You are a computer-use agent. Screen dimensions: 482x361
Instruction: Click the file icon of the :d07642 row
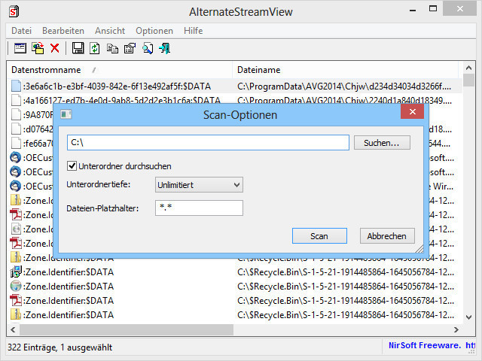point(16,129)
